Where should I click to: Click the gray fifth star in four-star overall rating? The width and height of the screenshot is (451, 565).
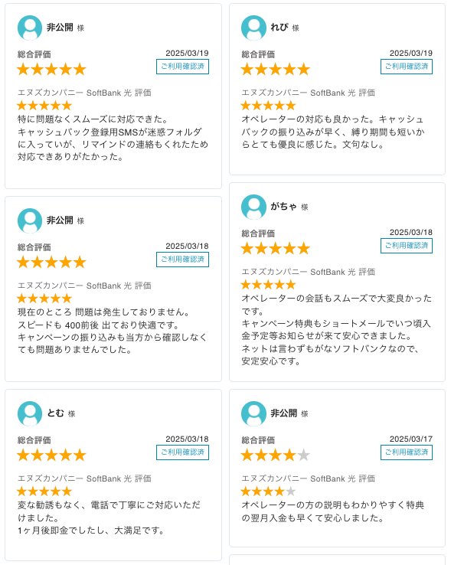click(x=304, y=455)
